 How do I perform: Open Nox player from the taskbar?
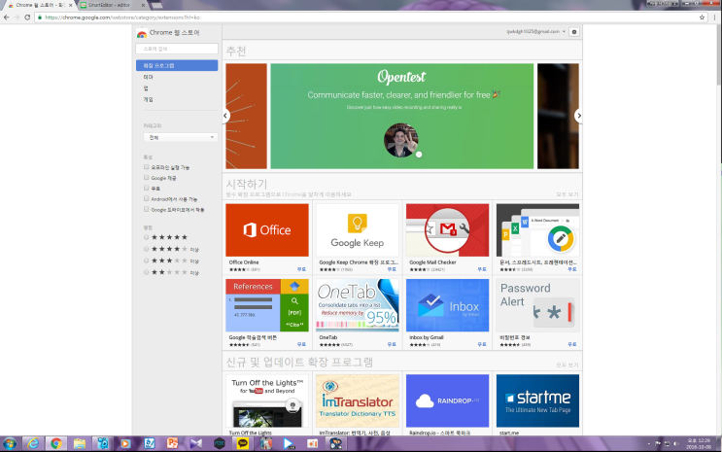point(220,443)
